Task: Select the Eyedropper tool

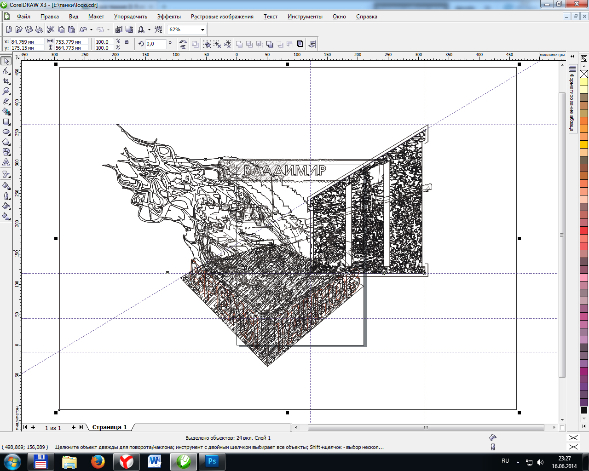Action: tap(6, 186)
